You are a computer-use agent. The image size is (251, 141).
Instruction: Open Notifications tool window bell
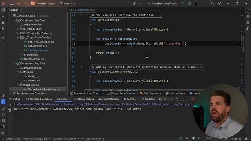248,10
